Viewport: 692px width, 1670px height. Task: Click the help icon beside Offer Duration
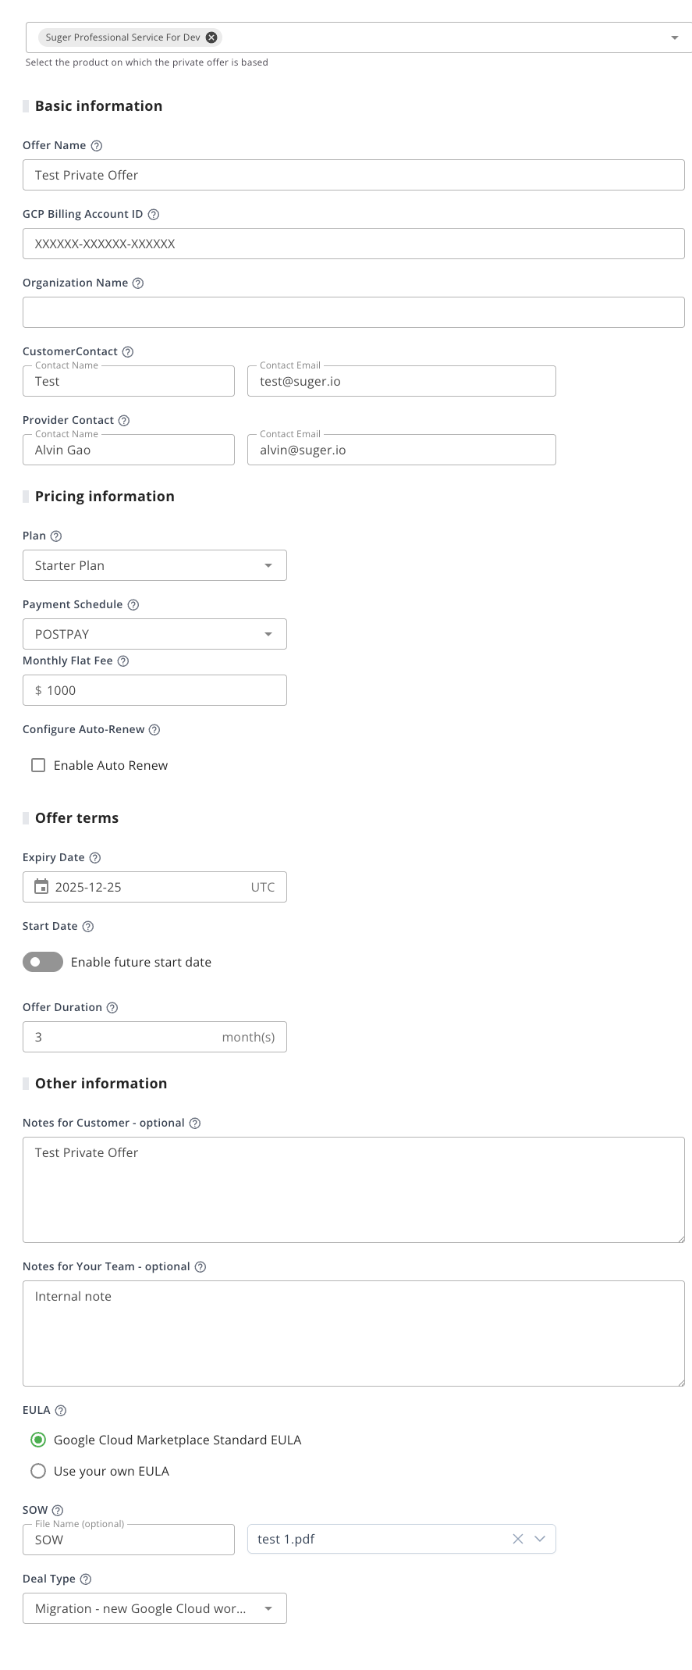(112, 1007)
